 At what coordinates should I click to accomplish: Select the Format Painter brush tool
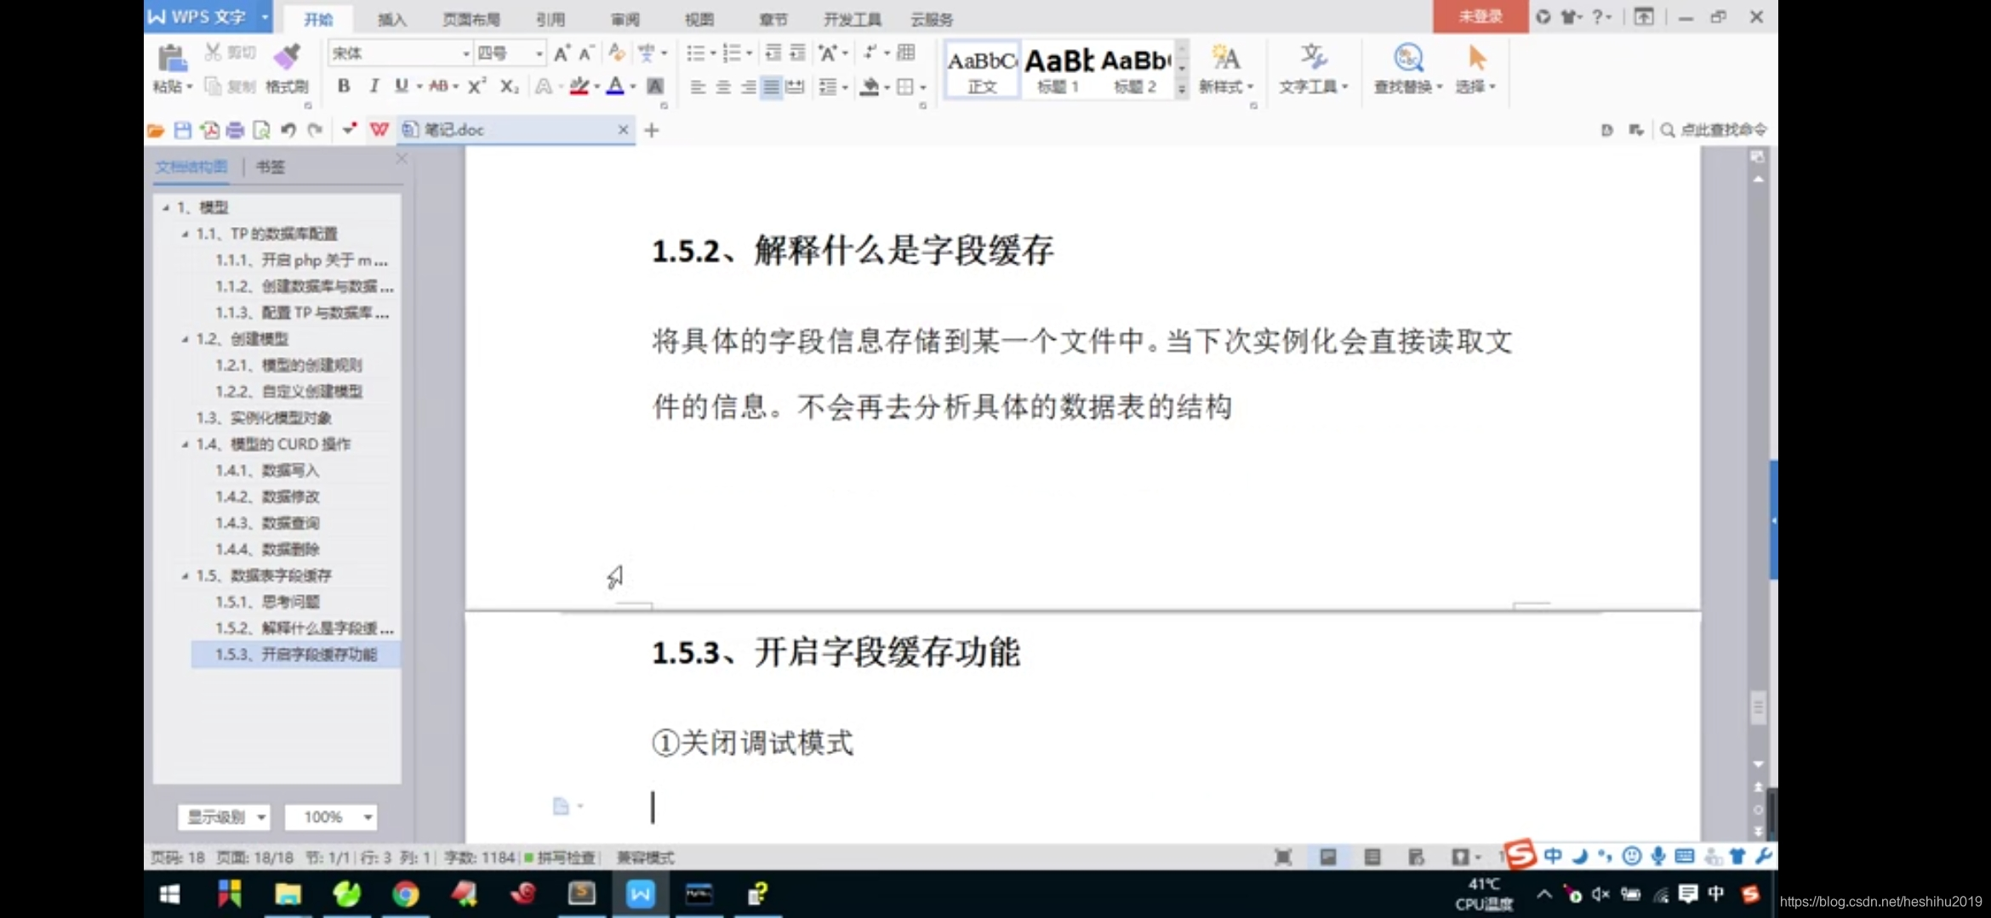[287, 58]
